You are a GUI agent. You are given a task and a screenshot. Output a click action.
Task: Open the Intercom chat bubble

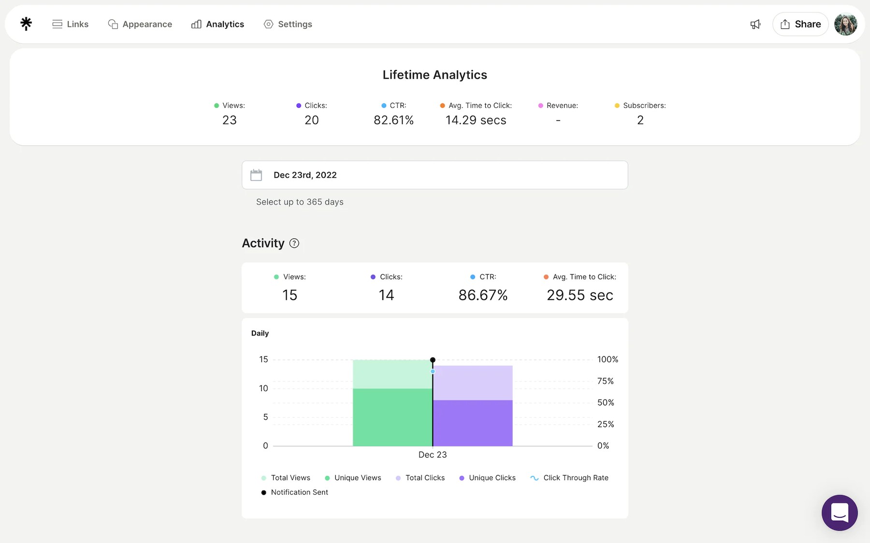click(840, 513)
